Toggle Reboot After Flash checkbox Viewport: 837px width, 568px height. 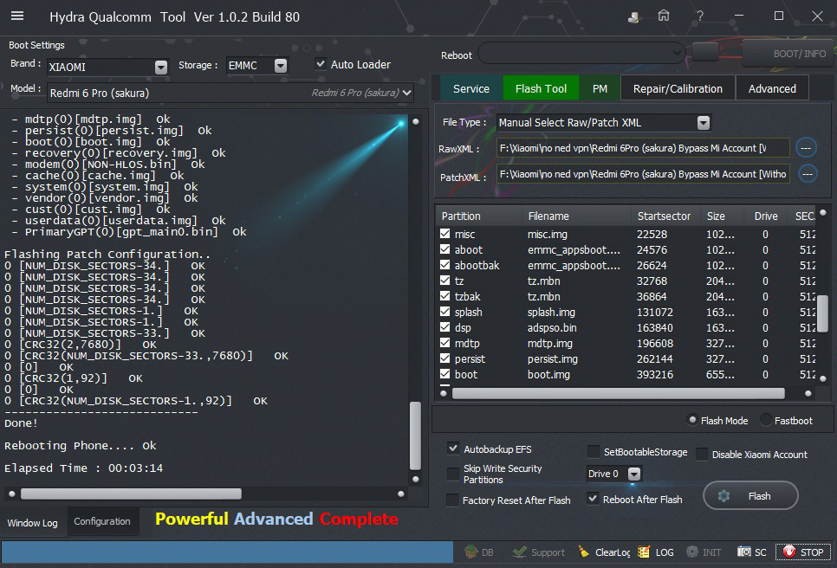(x=593, y=499)
